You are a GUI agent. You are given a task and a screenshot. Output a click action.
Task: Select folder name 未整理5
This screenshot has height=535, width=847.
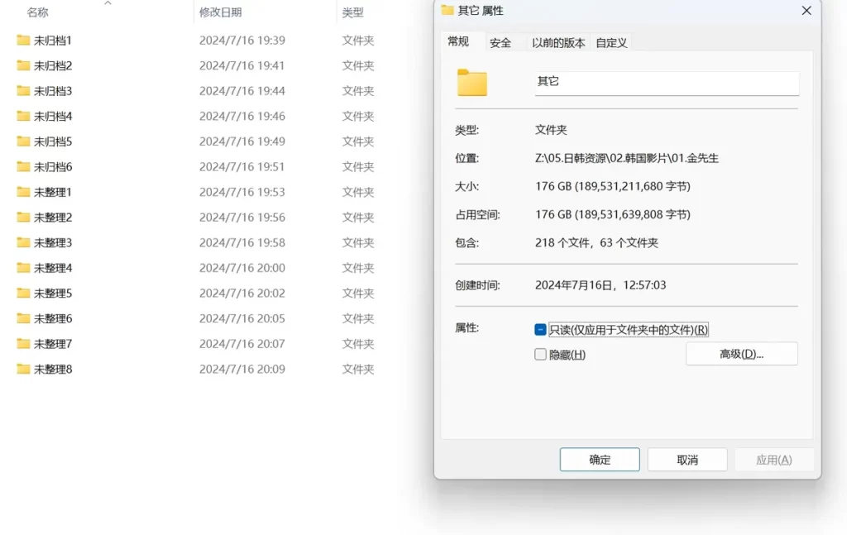(x=52, y=294)
